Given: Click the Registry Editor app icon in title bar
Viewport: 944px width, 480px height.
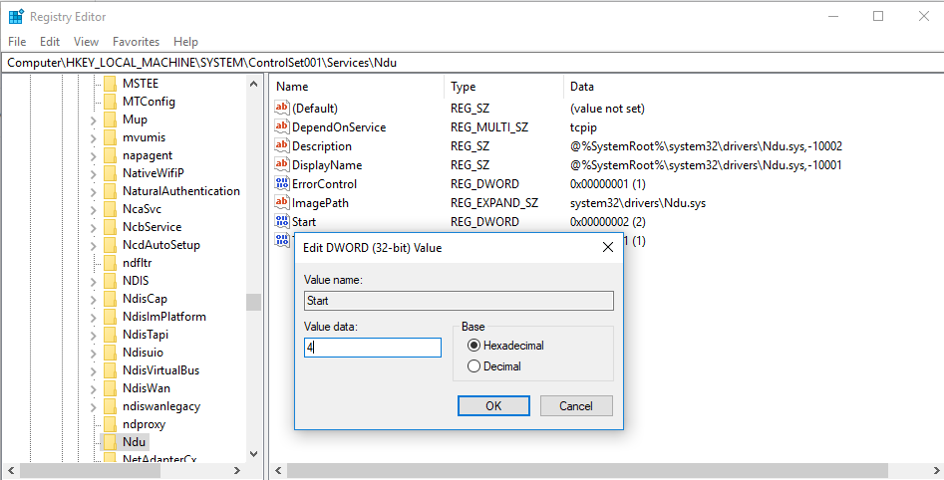Looking at the screenshot, I should pos(16,16).
